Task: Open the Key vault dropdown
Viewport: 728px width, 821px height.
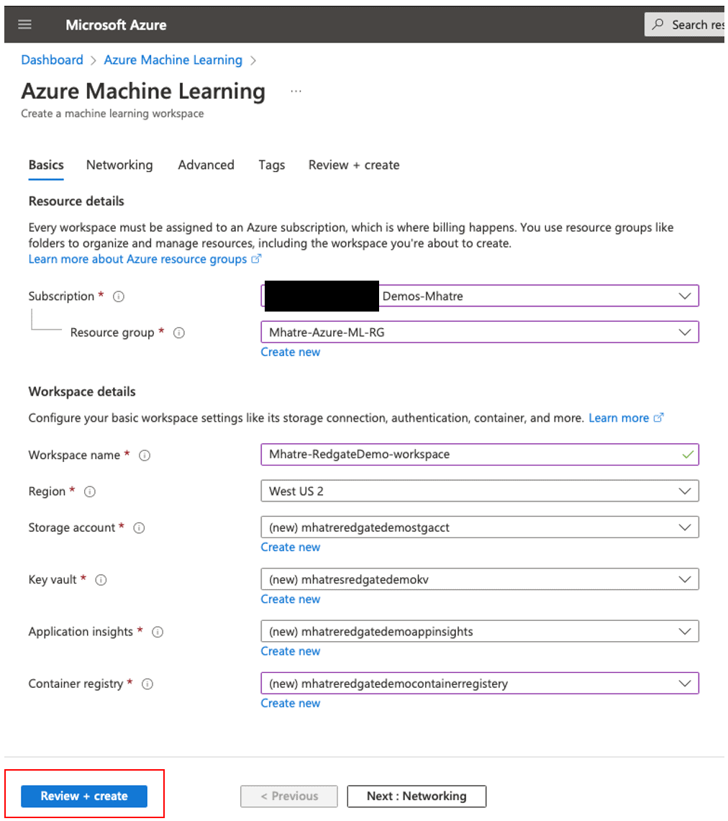Action: click(x=480, y=579)
